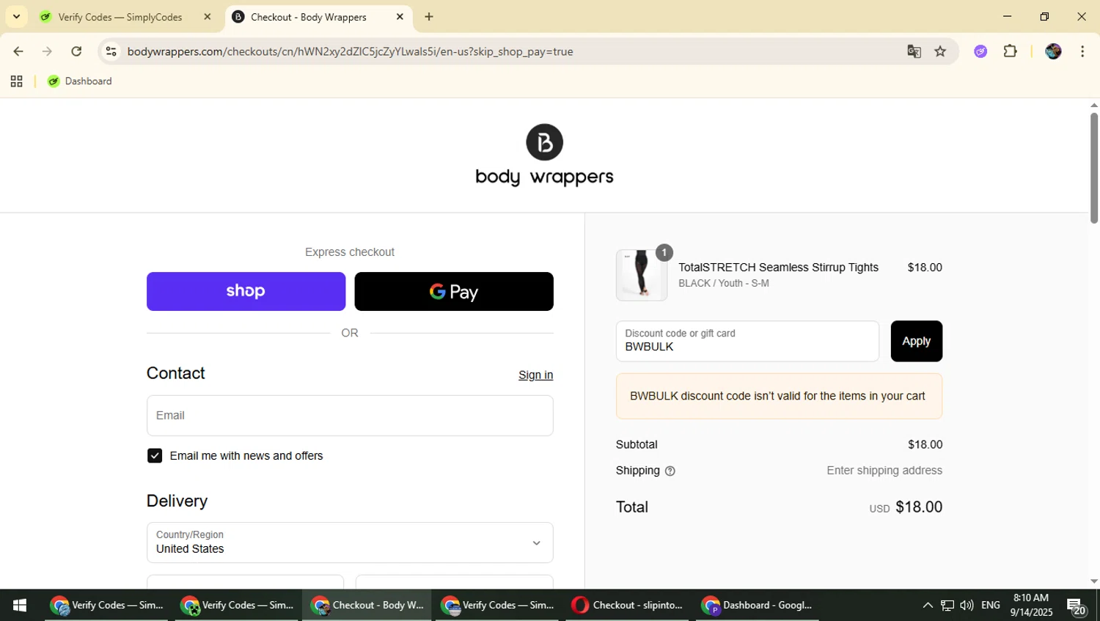The image size is (1100, 621).
Task: Open the notification center icon
Action: [1077, 606]
